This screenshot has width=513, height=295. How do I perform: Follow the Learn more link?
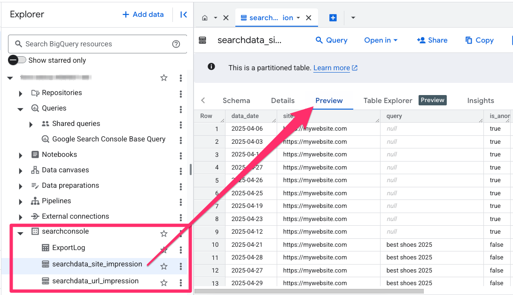(332, 68)
